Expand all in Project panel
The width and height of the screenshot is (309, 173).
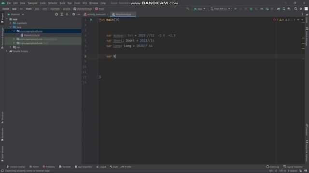(62, 14)
